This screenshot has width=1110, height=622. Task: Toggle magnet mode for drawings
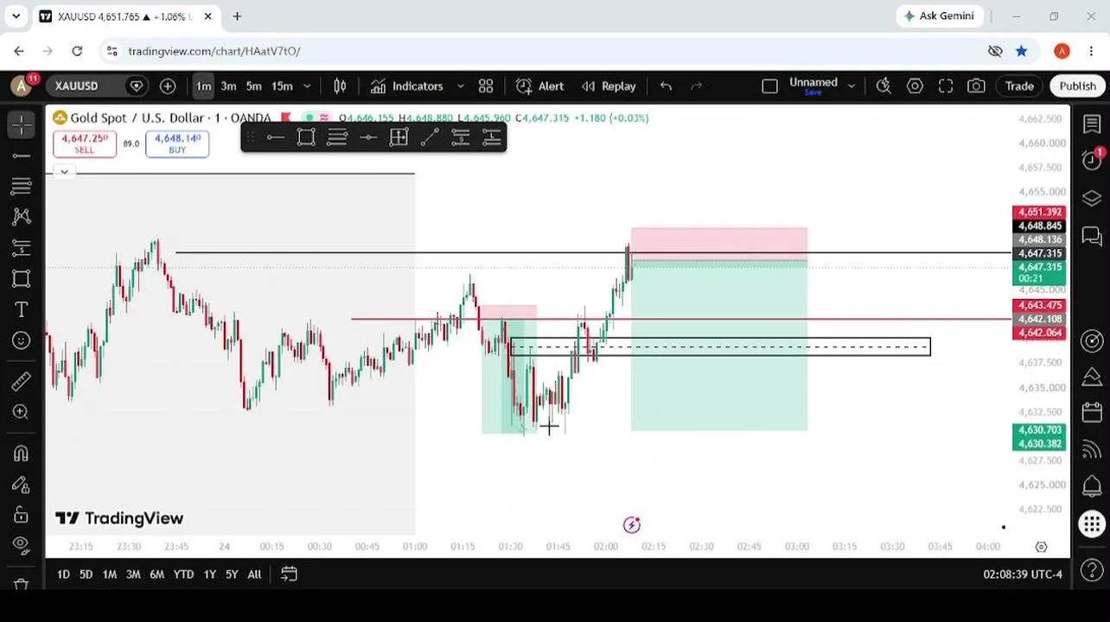pos(22,453)
